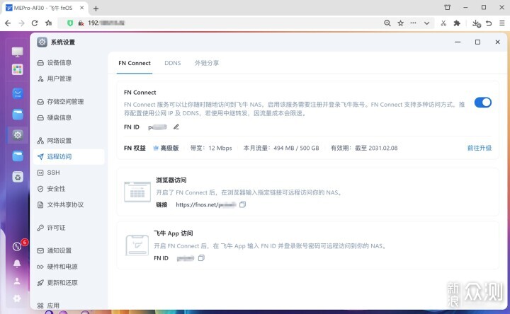The height and width of the screenshot is (314, 510).
Task: Click the green security shield icon
Action: tap(70, 23)
